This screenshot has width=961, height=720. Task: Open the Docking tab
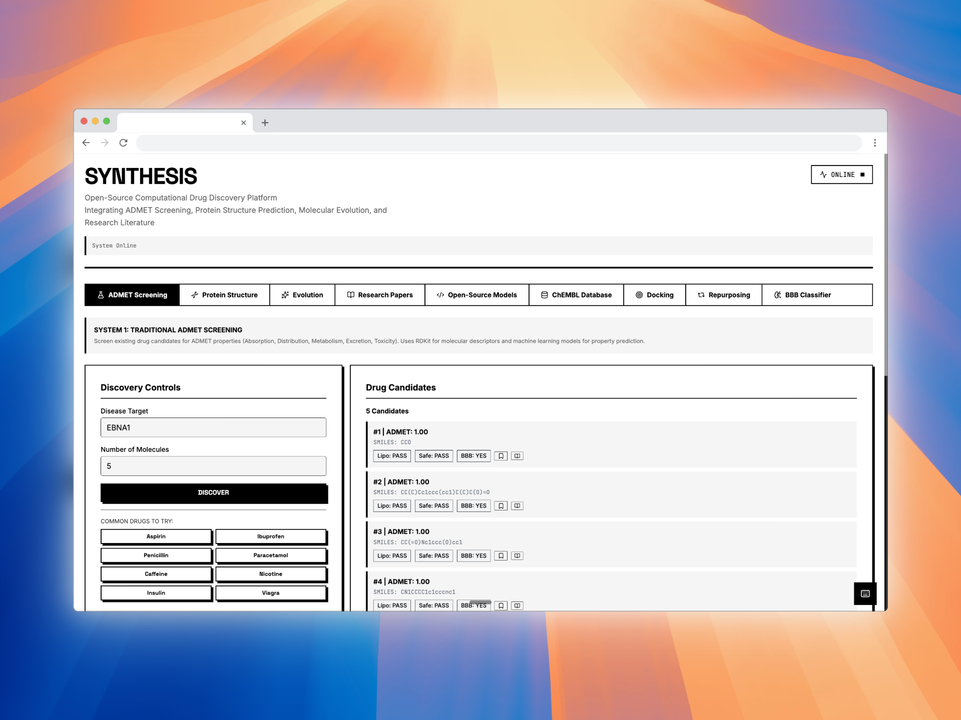click(654, 295)
